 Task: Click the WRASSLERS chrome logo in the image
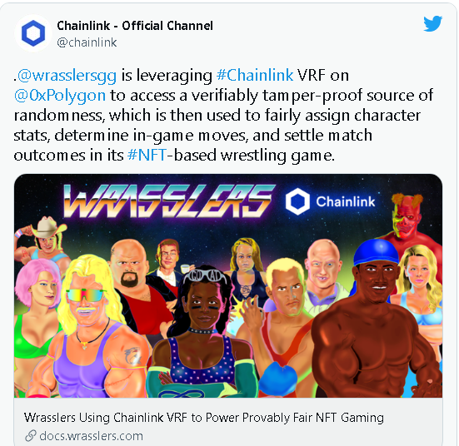pos(169,201)
